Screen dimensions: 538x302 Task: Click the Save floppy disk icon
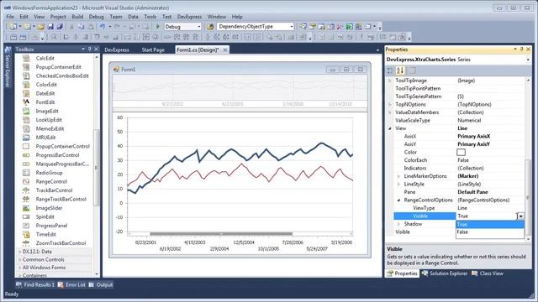coord(50,26)
